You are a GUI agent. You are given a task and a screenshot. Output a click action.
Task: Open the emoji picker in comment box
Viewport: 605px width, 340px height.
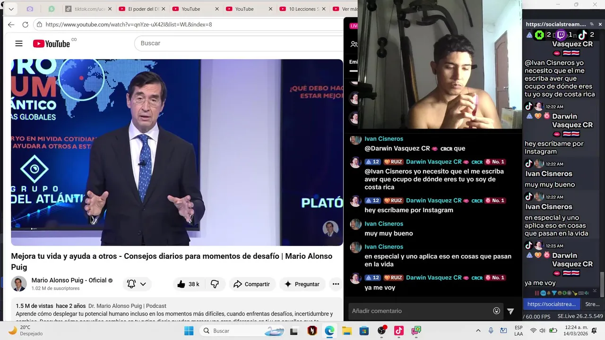click(x=496, y=311)
